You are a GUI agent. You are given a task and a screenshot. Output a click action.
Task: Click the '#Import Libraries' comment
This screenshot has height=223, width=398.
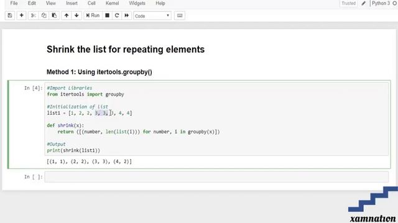(70, 88)
